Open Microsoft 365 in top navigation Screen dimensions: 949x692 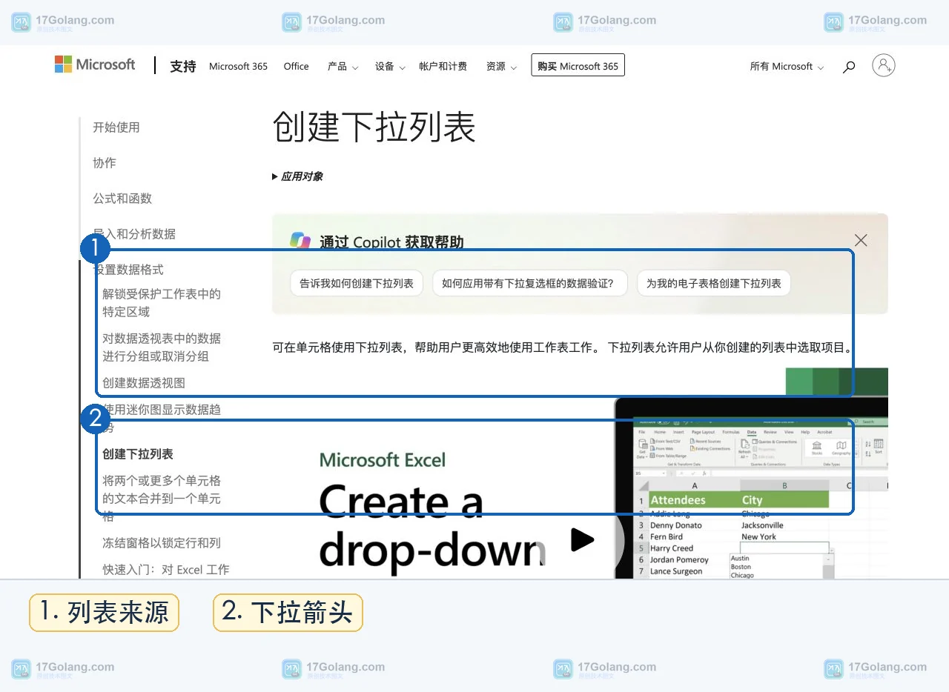click(x=238, y=66)
